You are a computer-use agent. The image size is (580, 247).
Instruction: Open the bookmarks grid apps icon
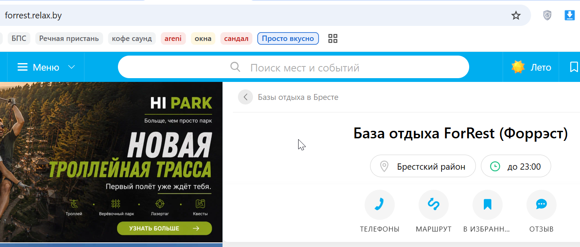point(333,39)
